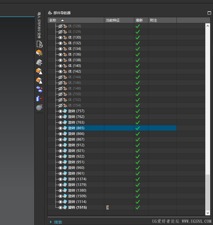Sort by the 名称 column header
213x225 pixels.
76,20
